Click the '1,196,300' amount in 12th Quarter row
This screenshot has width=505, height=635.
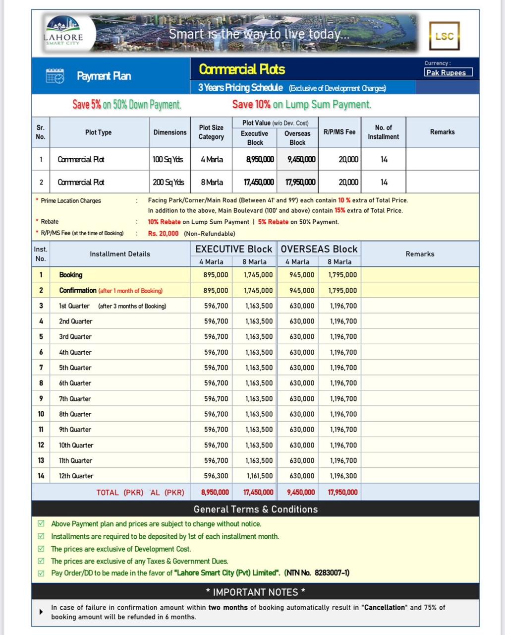[343, 476]
